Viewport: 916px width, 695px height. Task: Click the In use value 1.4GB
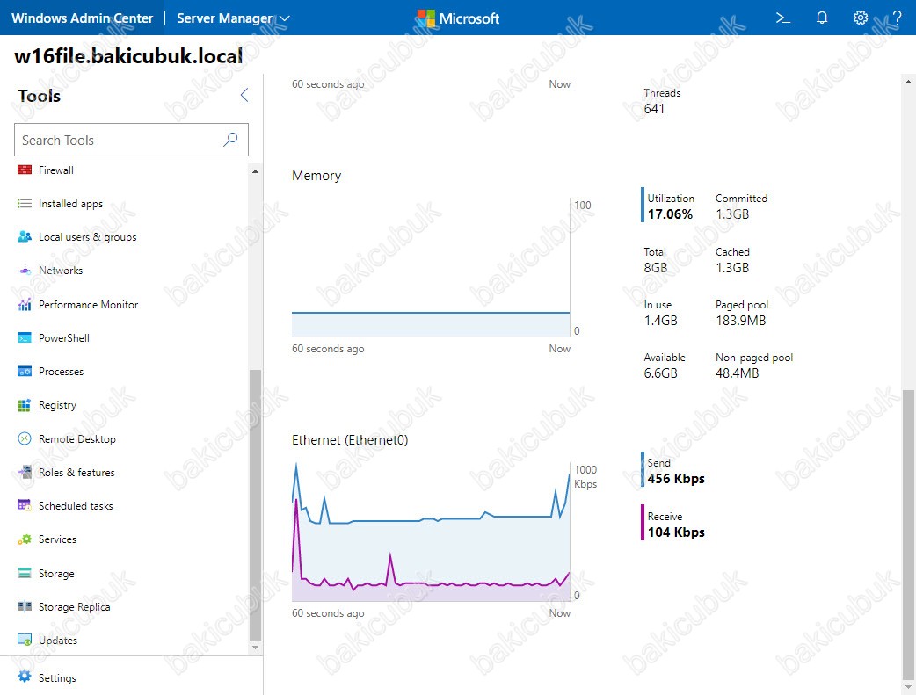pos(661,321)
